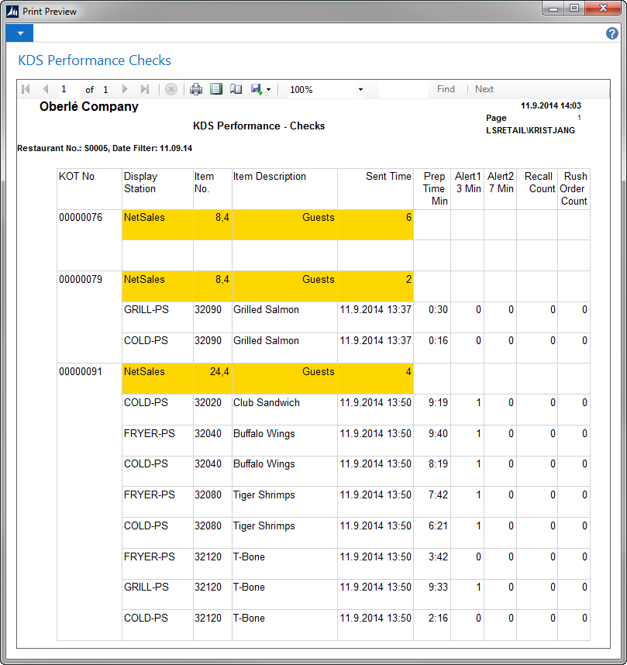The height and width of the screenshot is (665, 627).
Task: Click the Find link in toolbar
Action: (x=446, y=89)
